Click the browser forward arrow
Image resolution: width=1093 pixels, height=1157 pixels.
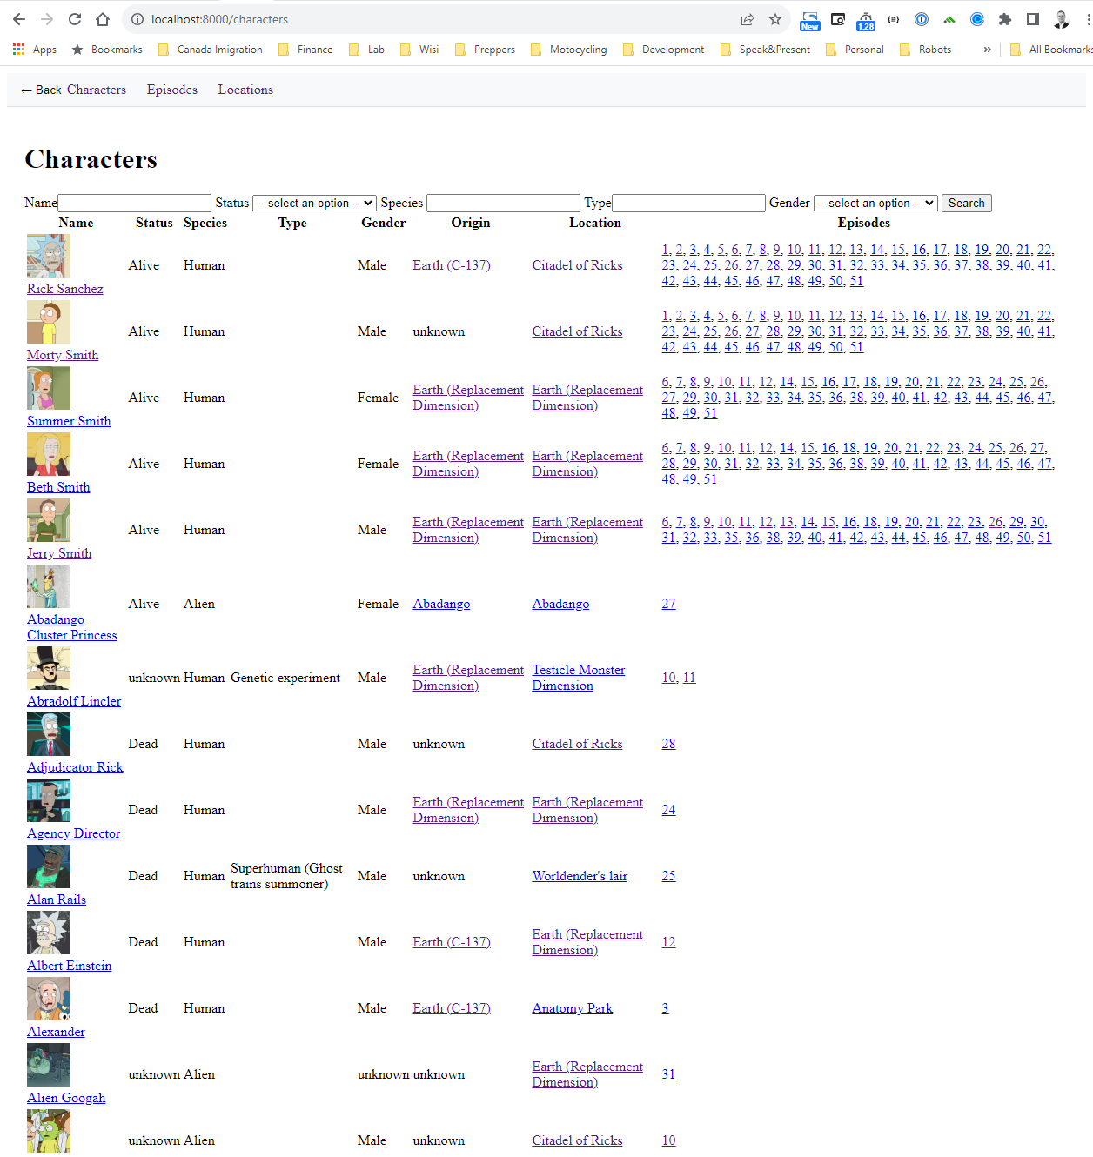[47, 19]
